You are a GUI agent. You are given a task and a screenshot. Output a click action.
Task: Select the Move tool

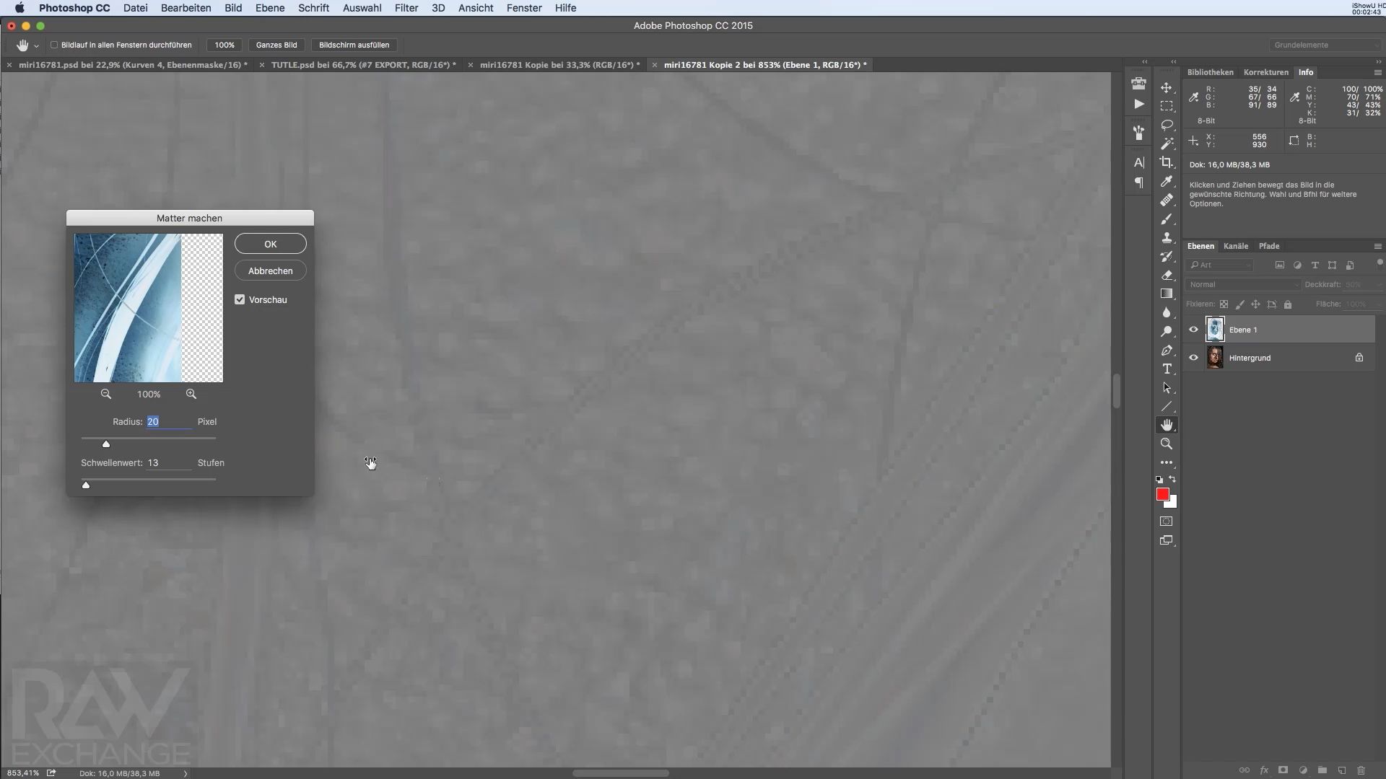(1166, 87)
